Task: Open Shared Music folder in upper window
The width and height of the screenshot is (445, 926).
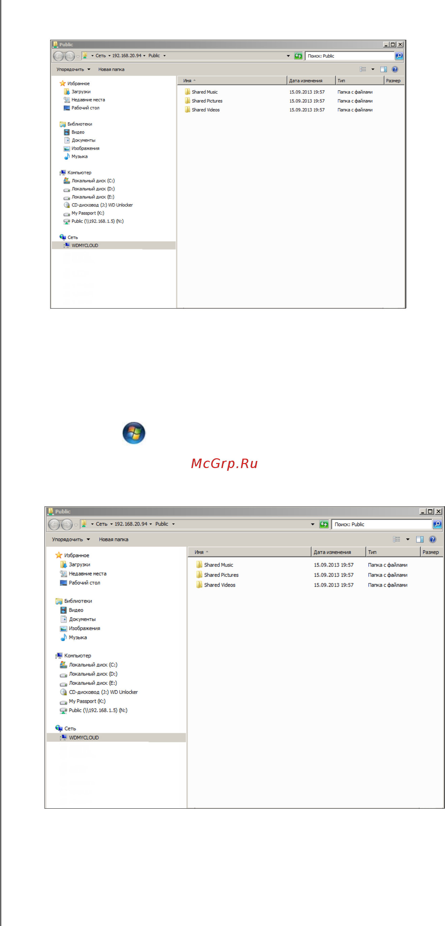Action: (201, 92)
